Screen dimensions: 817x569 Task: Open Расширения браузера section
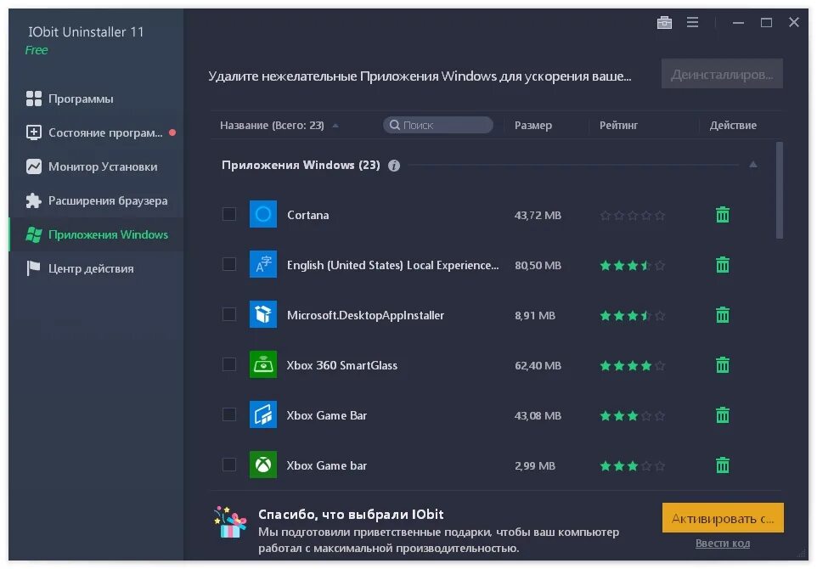coord(96,200)
